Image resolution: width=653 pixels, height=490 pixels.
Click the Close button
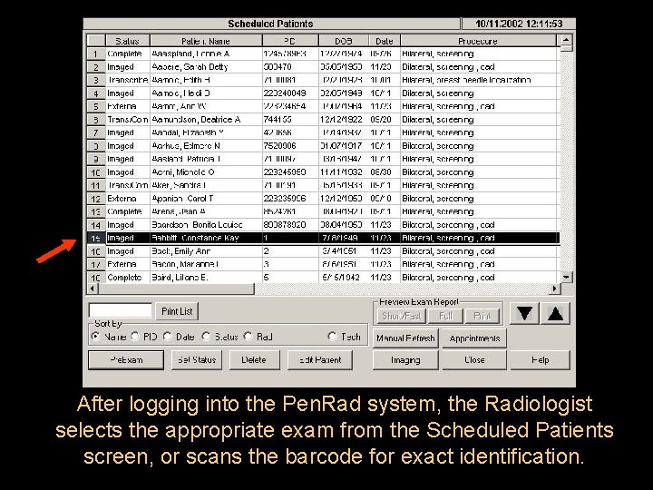[474, 360]
